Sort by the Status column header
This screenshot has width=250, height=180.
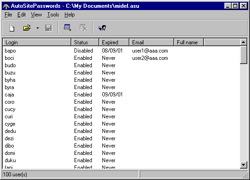pyautogui.click(x=85, y=42)
